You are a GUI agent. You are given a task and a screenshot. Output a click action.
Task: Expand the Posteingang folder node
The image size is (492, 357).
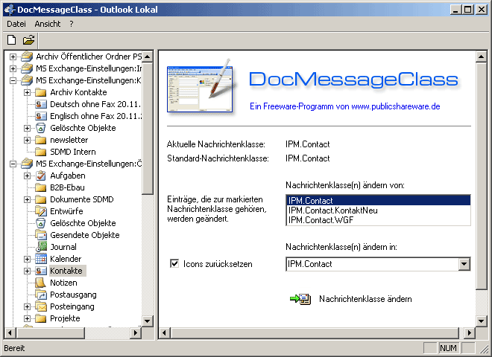[28, 306]
